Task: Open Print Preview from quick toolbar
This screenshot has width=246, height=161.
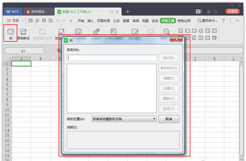Action: [51, 21]
